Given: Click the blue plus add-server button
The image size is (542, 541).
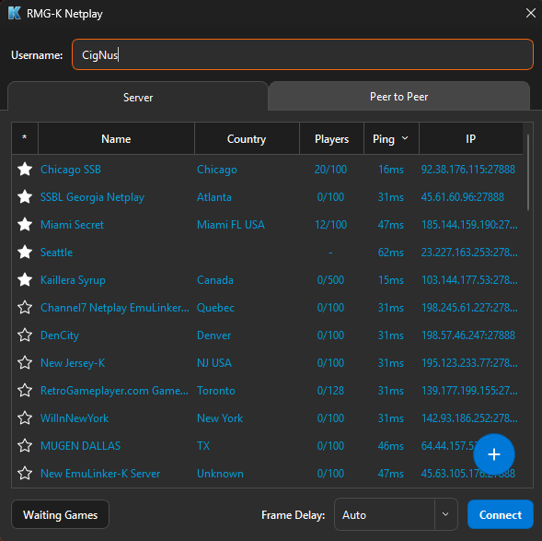Looking at the screenshot, I should pos(494,454).
